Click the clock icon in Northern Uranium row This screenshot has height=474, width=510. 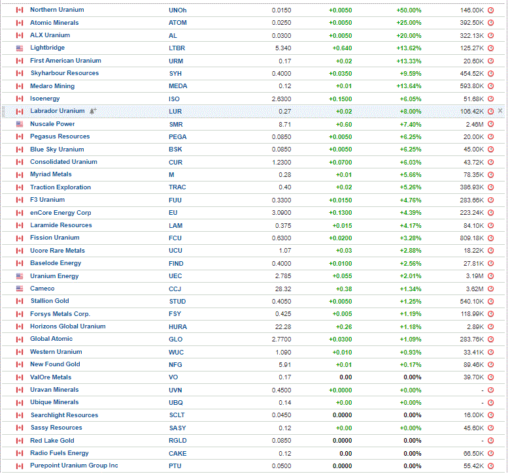(491, 10)
